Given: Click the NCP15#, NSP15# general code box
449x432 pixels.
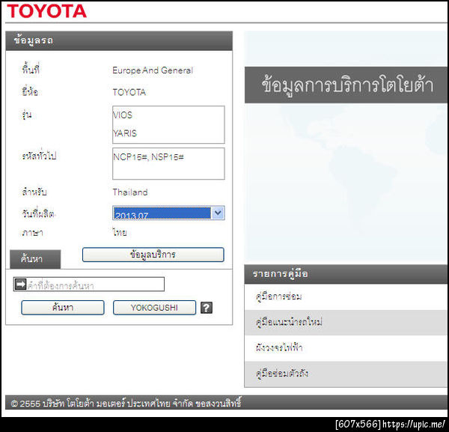Looking at the screenshot, I should coord(168,163).
